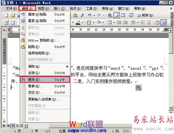This screenshot has width=174, height=134.
Task: Choose 撤消(U)粘贴 from Edit menu
Action: 45,15
